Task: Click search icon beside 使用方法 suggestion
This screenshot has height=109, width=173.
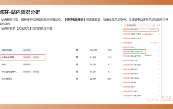Action: 122,74
